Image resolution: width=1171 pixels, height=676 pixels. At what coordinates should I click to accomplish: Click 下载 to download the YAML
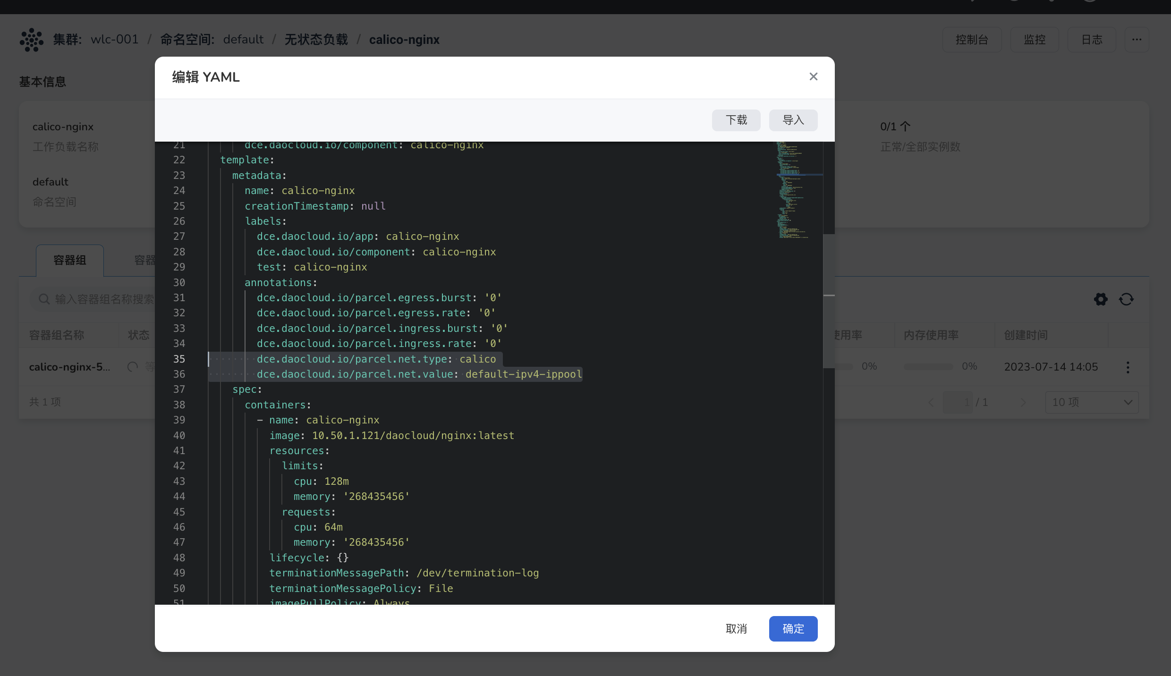(736, 120)
